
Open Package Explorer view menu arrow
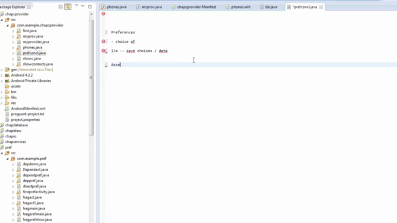(76, 6)
